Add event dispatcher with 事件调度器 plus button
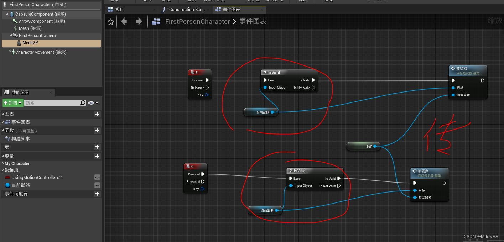This screenshot has height=242, width=504. [97, 194]
